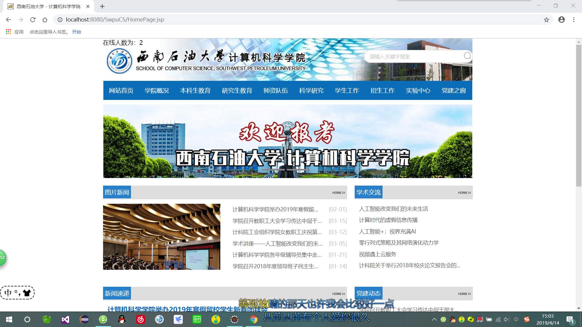This screenshot has height=327, width=582.
Task: Click the search magnifier icon in the header
Action: click(467, 56)
